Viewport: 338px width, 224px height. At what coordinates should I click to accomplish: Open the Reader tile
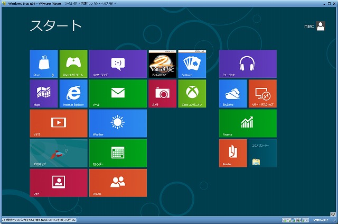coord(233,153)
